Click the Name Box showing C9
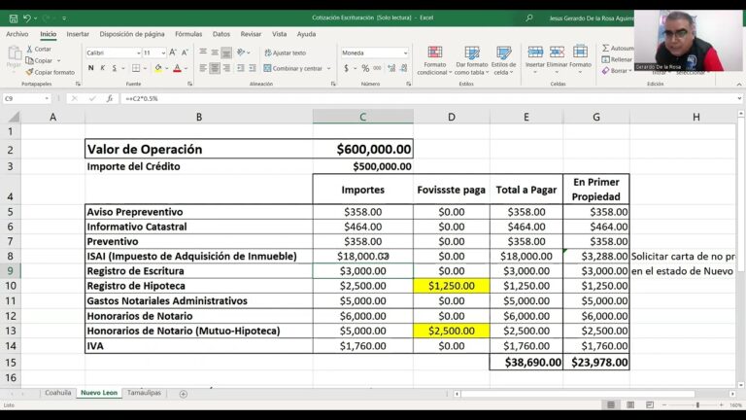The height and width of the screenshot is (420, 746). tap(26, 98)
